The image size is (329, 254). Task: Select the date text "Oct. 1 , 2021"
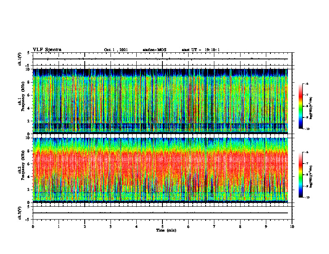116,50
